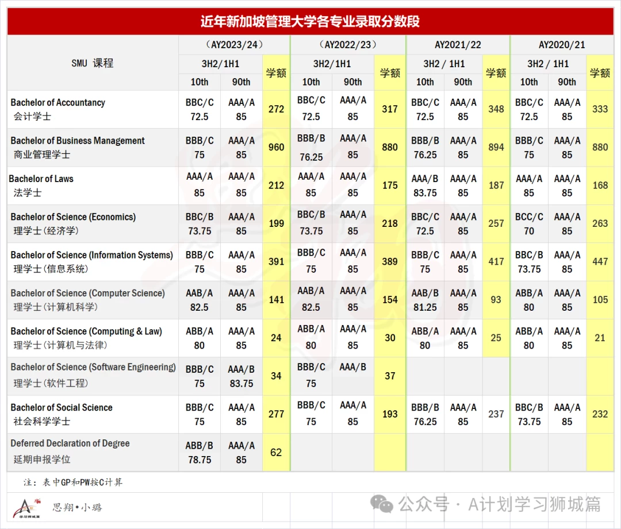
Task: Select Laws quota 175
Action: tap(390, 186)
